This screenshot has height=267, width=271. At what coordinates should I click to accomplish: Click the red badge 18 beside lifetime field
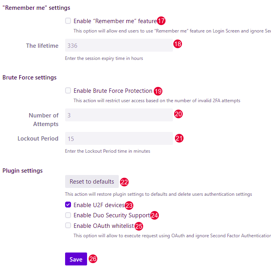click(178, 44)
